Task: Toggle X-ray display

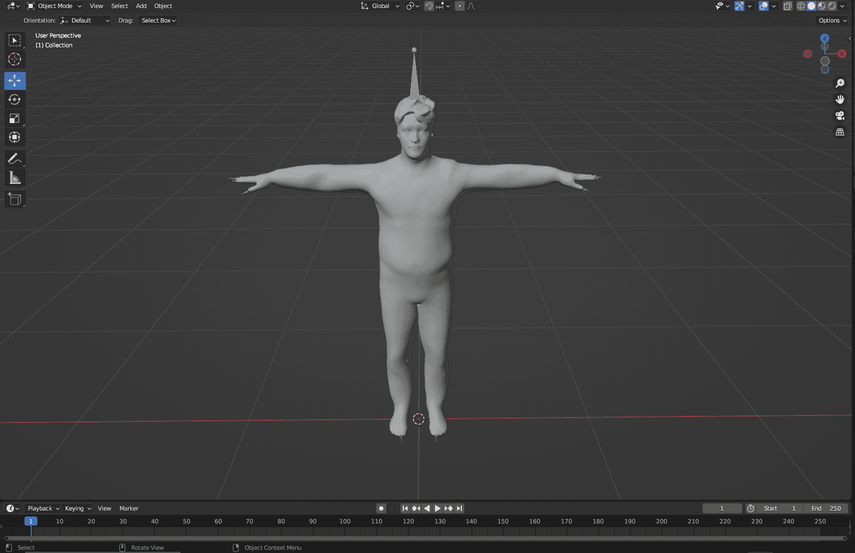Action: tap(787, 6)
